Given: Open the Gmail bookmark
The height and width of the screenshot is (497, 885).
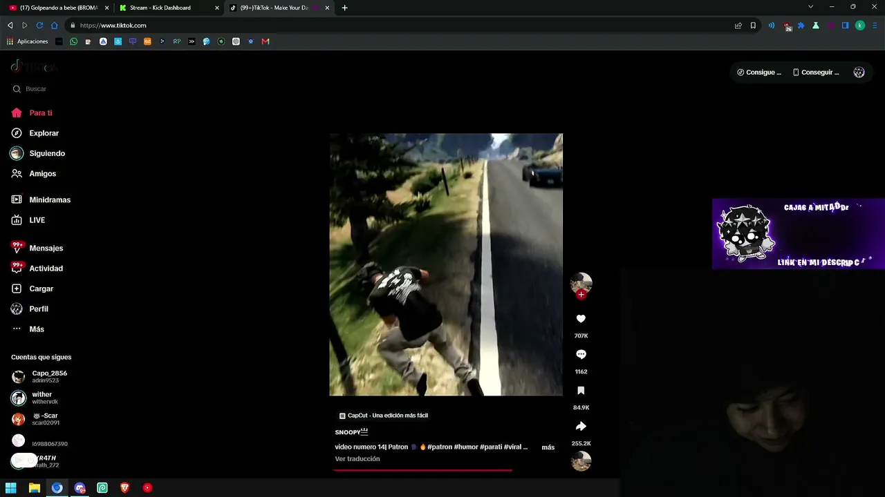Looking at the screenshot, I should (265, 41).
